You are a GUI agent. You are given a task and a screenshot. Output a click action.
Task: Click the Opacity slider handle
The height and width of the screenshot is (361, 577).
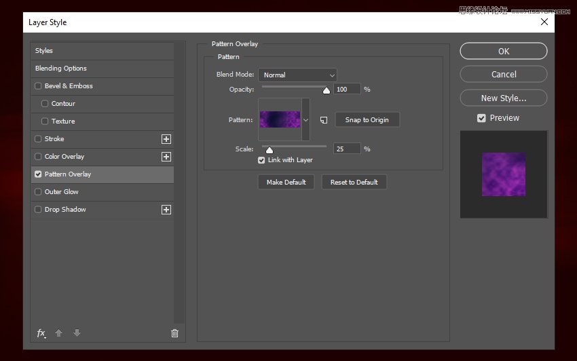coord(327,90)
